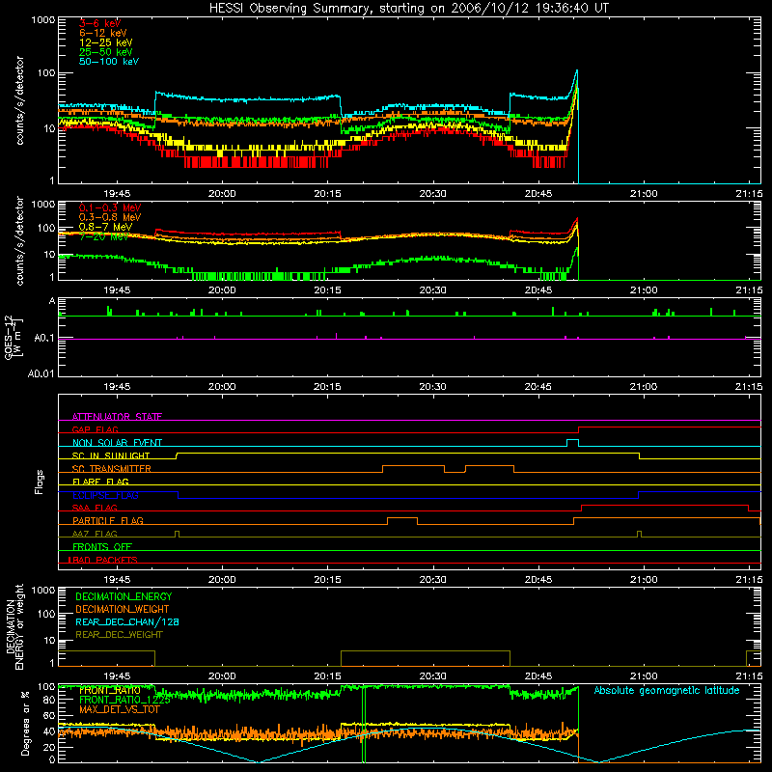The image size is (772, 772).
Task: Click the GAP_FLAG step-up transition
Action: [x=578, y=429]
